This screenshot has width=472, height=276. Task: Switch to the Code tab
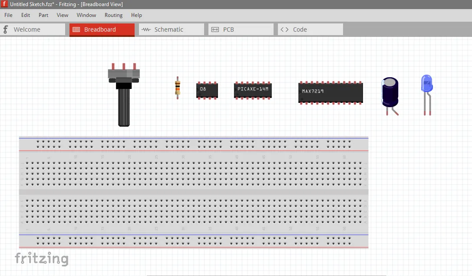(x=310, y=30)
